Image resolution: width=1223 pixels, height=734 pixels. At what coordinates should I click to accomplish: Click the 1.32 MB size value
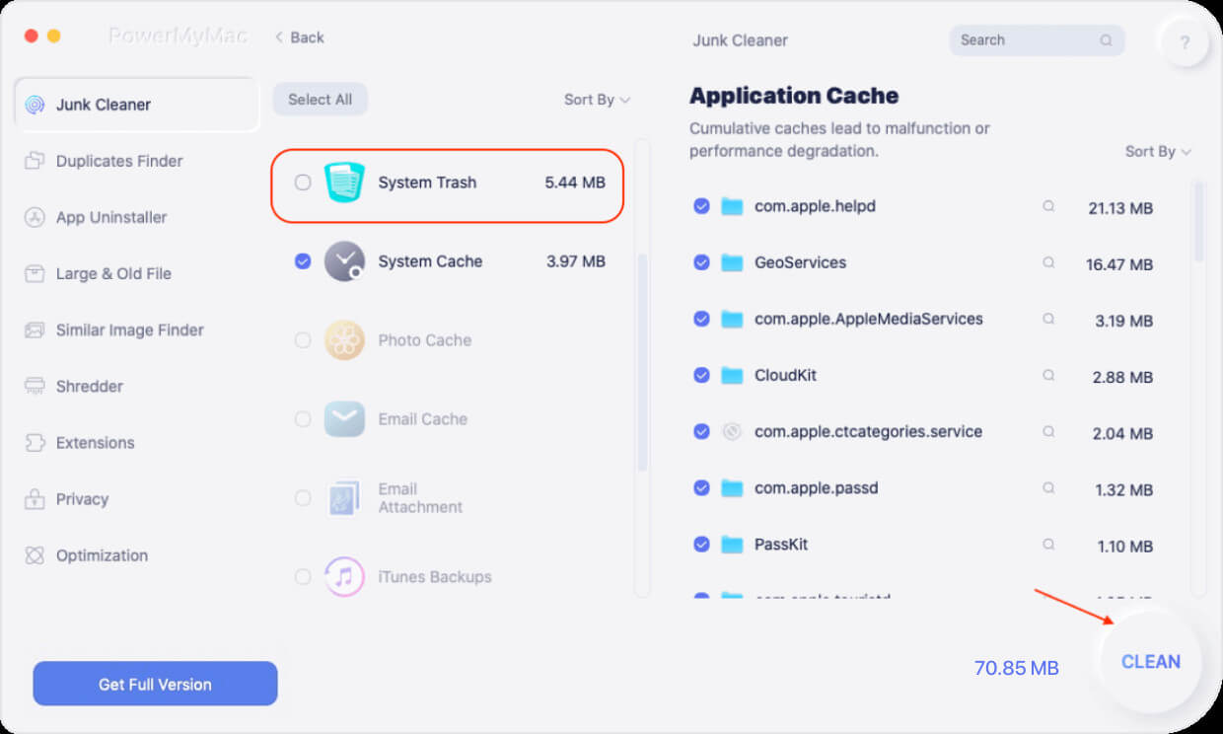point(1123,489)
